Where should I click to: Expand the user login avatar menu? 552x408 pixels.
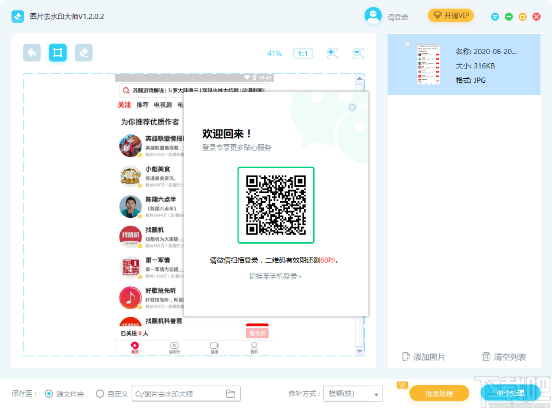coord(373,16)
